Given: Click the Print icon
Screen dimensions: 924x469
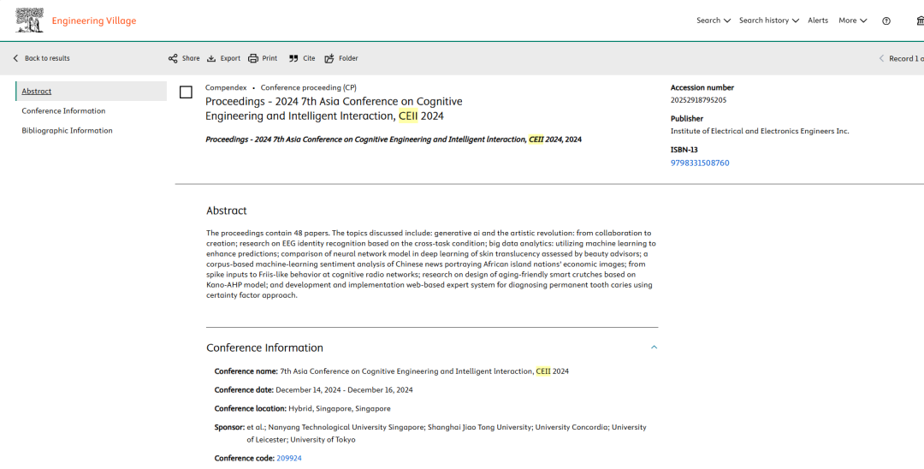Looking at the screenshot, I should (x=253, y=58).
